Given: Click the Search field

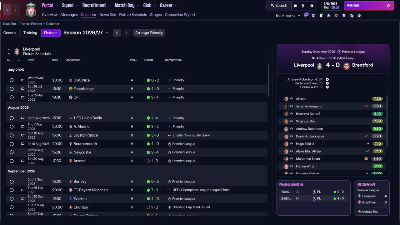Looking at the screenshot, I should click(x=279, y=6).
